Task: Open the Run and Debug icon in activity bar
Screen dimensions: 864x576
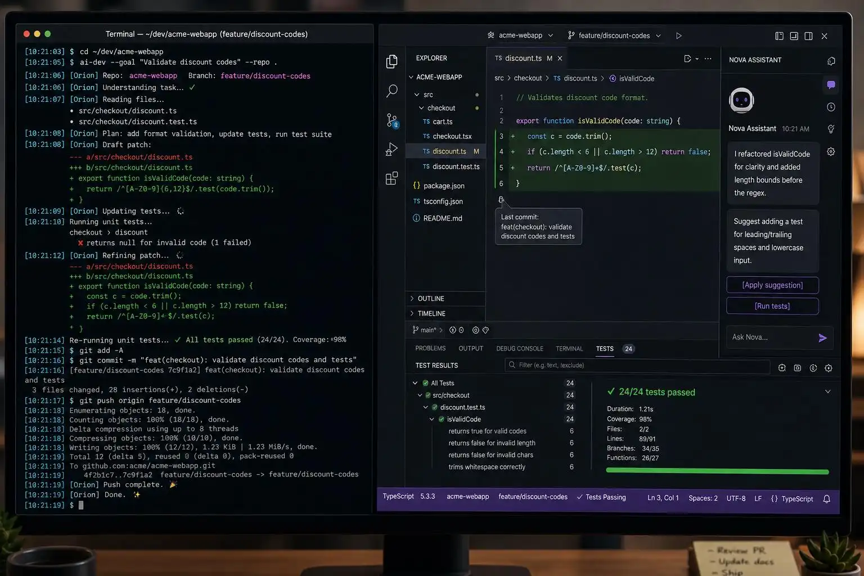Action: 392,149
